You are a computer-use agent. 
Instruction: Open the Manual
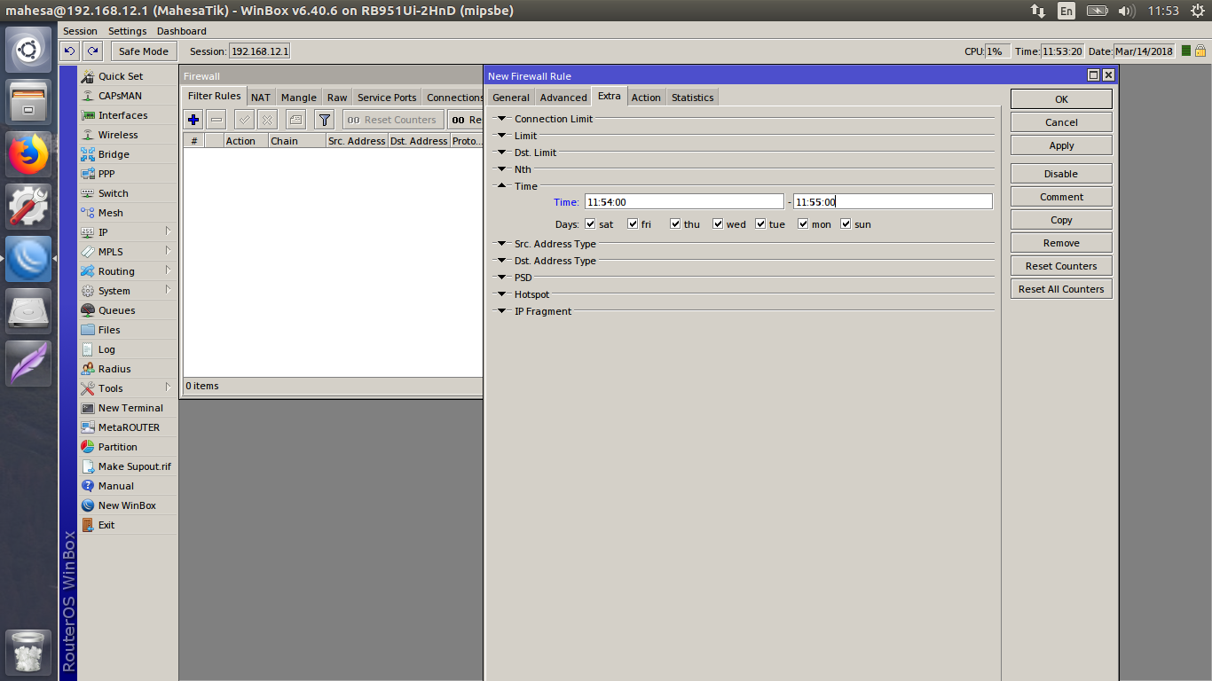click(116, 486)
